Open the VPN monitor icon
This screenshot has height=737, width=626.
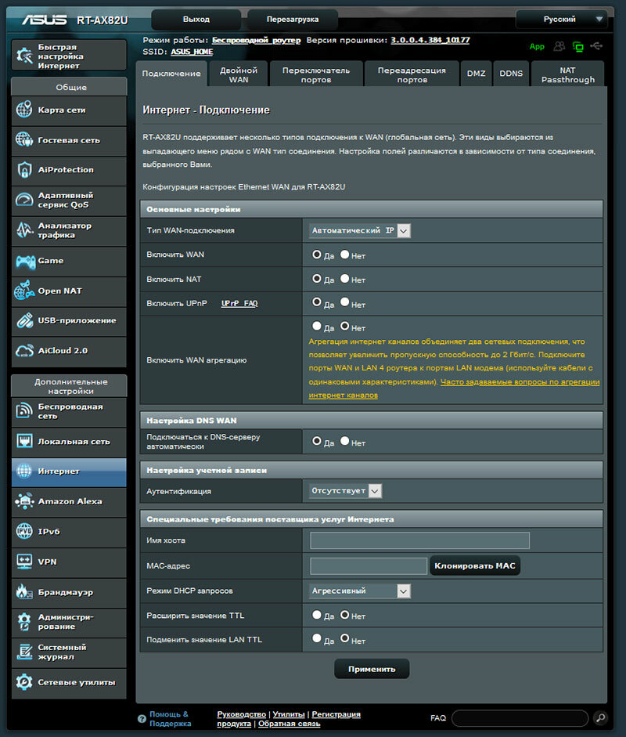(x=24, y=562)
